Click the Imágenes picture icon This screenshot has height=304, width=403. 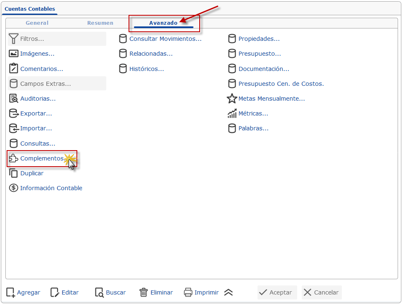coord(14,54)
